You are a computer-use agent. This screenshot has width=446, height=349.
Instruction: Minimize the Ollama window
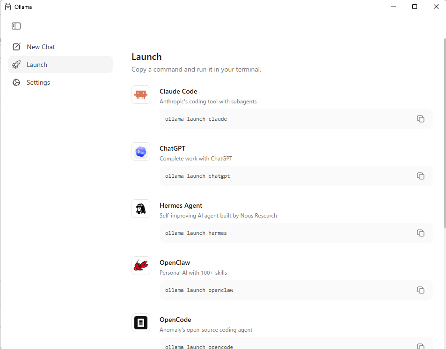tap(394, 7)
